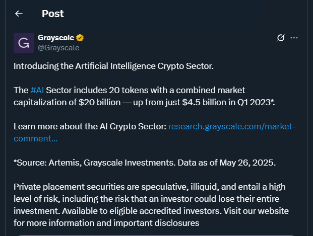Click "Learn more about the AI Crypto Sector" text

click(x=90, y=126)
